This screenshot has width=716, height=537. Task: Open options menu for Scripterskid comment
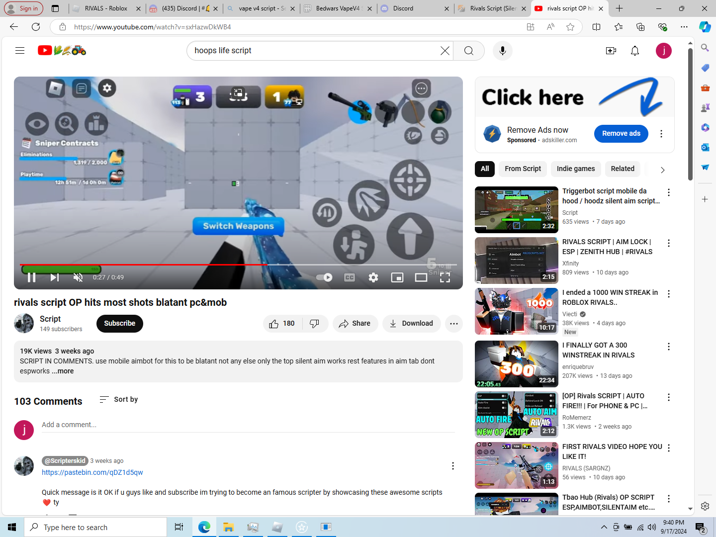pos(452,466)
